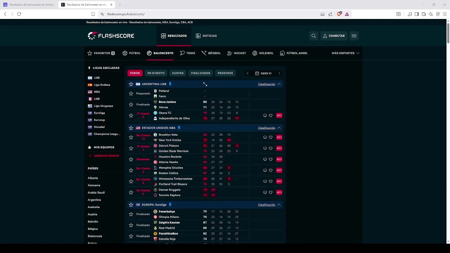Star the Houston Rockets vs Atlanta Hawks match
Viewport: 450px width, 253px height.
tap(131, 160)
